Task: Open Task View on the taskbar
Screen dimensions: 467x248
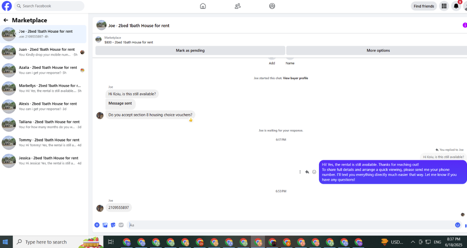Action: tap(111, 242)
